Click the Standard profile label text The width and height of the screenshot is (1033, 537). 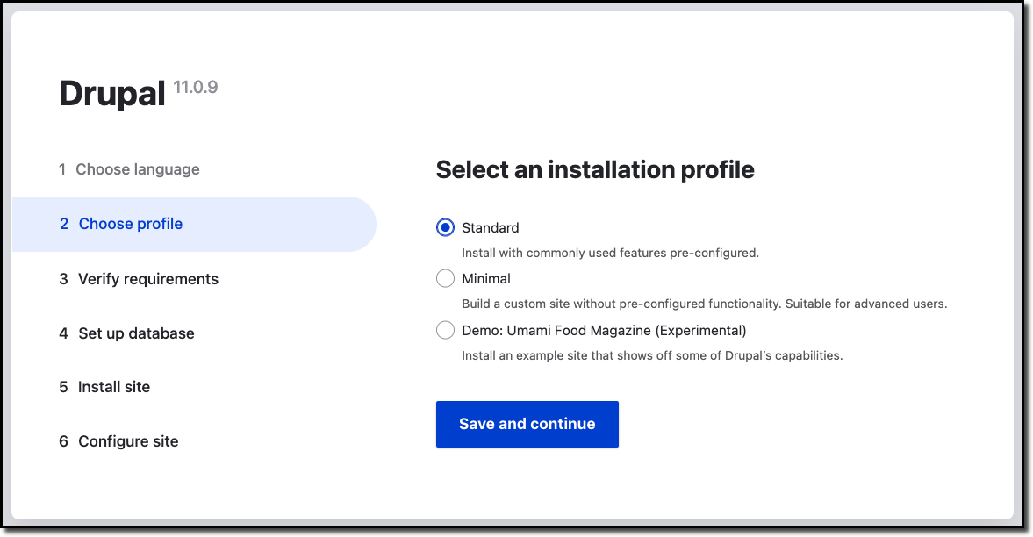point(490,227)
